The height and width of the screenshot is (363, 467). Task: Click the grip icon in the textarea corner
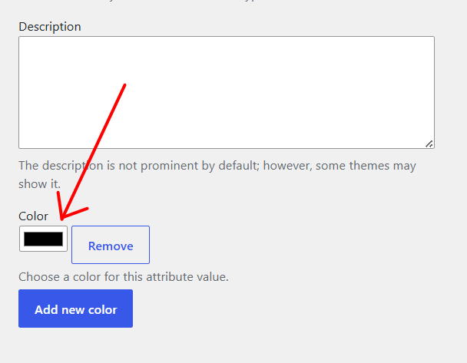(429, 144)
